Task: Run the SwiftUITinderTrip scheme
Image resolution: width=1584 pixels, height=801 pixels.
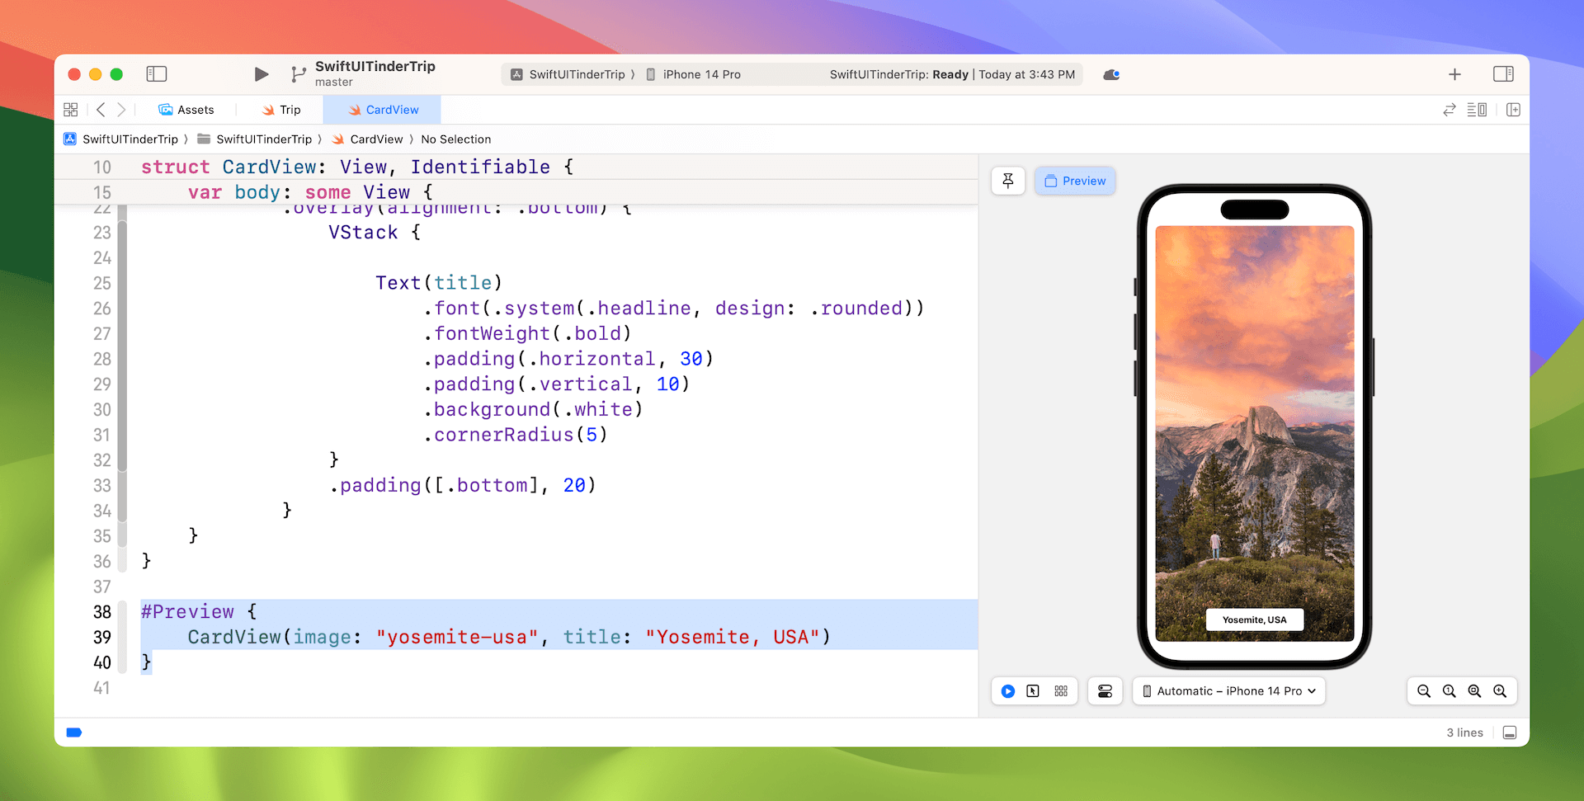Action: tap(261, 74)
